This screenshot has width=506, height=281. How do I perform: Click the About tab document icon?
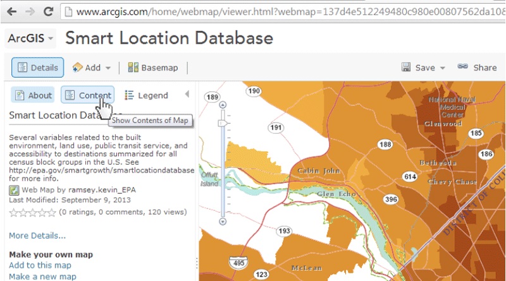20,95
